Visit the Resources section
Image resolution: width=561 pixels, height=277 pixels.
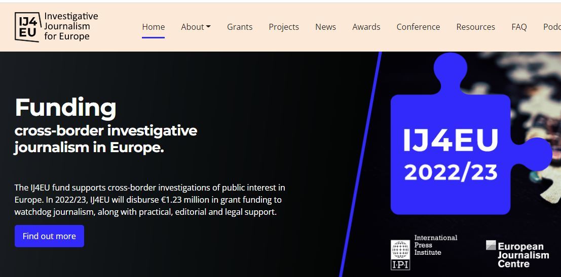click(x=475, y=27)
